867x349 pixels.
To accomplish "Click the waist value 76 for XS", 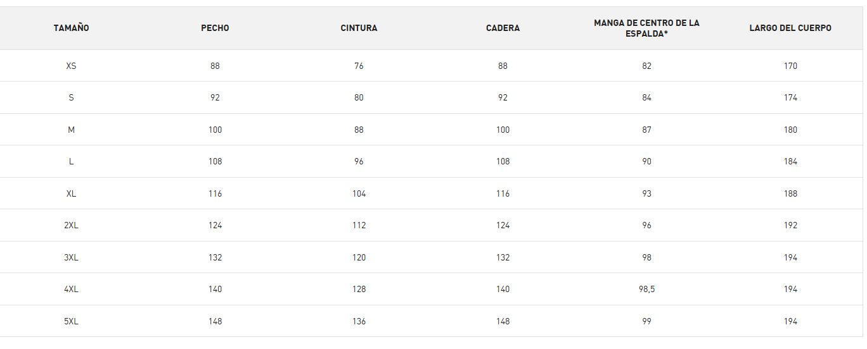I will click(x=359, y=66).
